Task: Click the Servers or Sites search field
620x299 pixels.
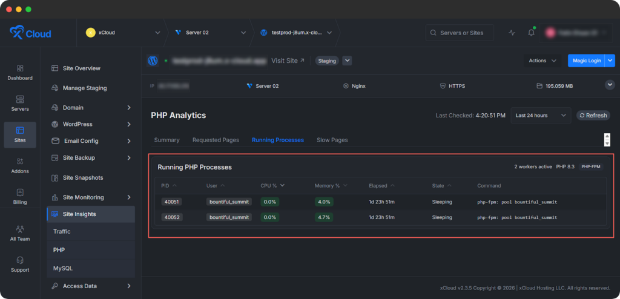Action: pos(459,33)
